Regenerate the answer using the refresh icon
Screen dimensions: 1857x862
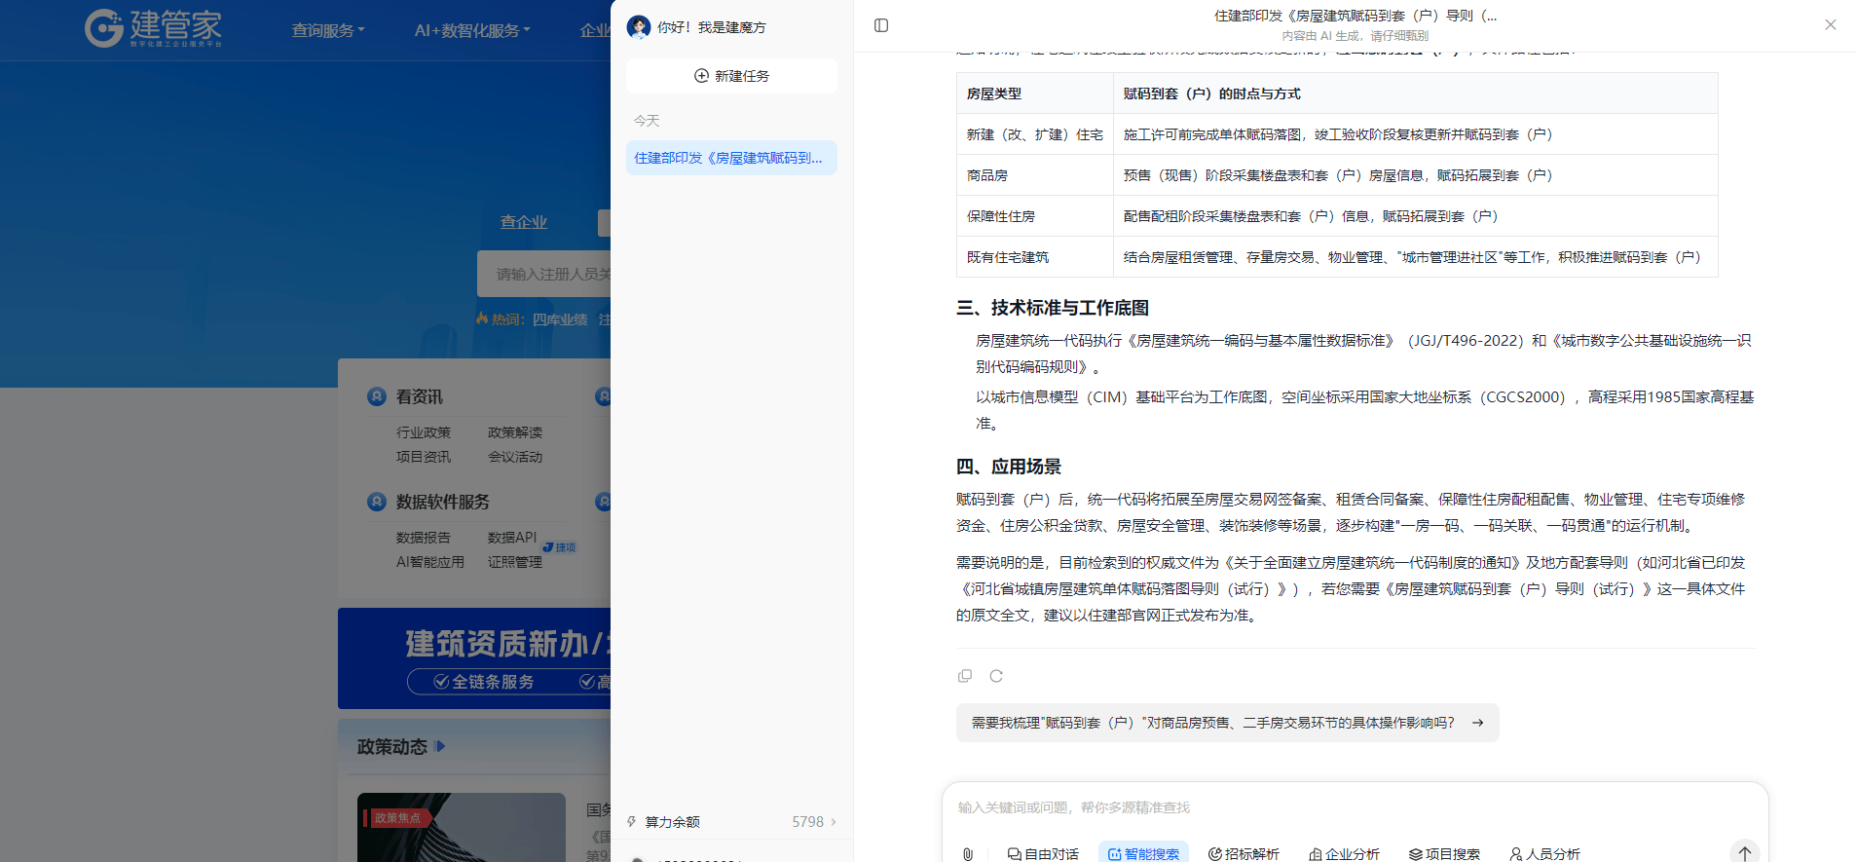(996, 676)
